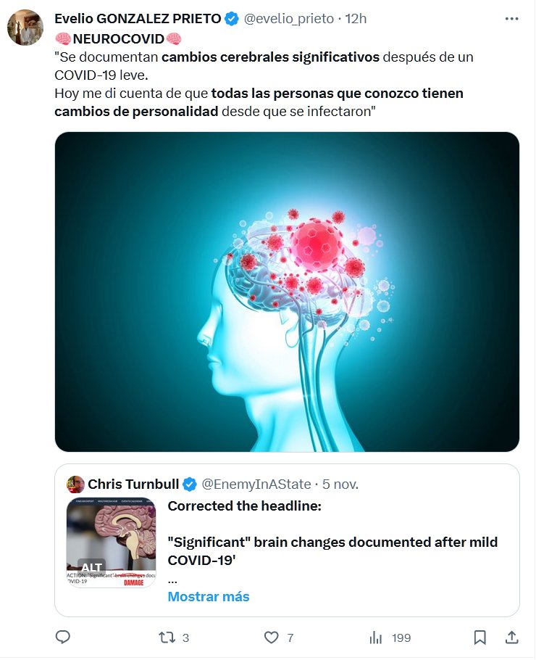
Task: Open Chris Turnbull's name in quoted tweet
Action: [133, 484]
